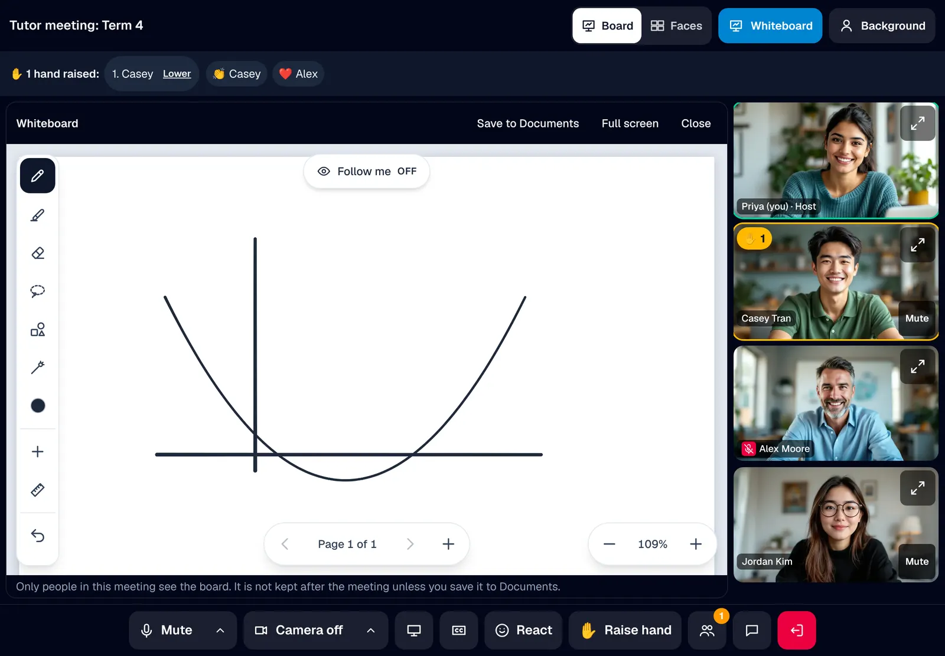Screen dimensions: 945x656
Task: Switch to the Faces view tab
Action: point(676,26)
